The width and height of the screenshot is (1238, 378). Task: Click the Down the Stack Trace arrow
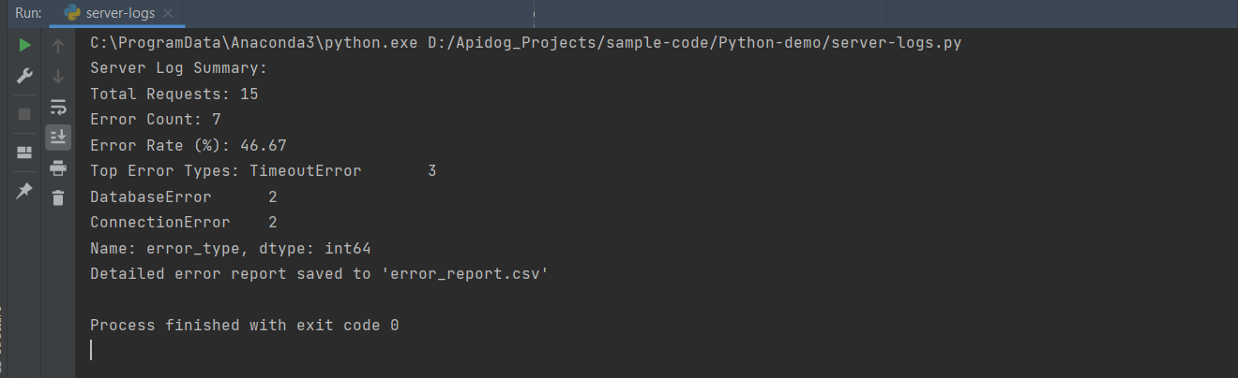[58, 77]
